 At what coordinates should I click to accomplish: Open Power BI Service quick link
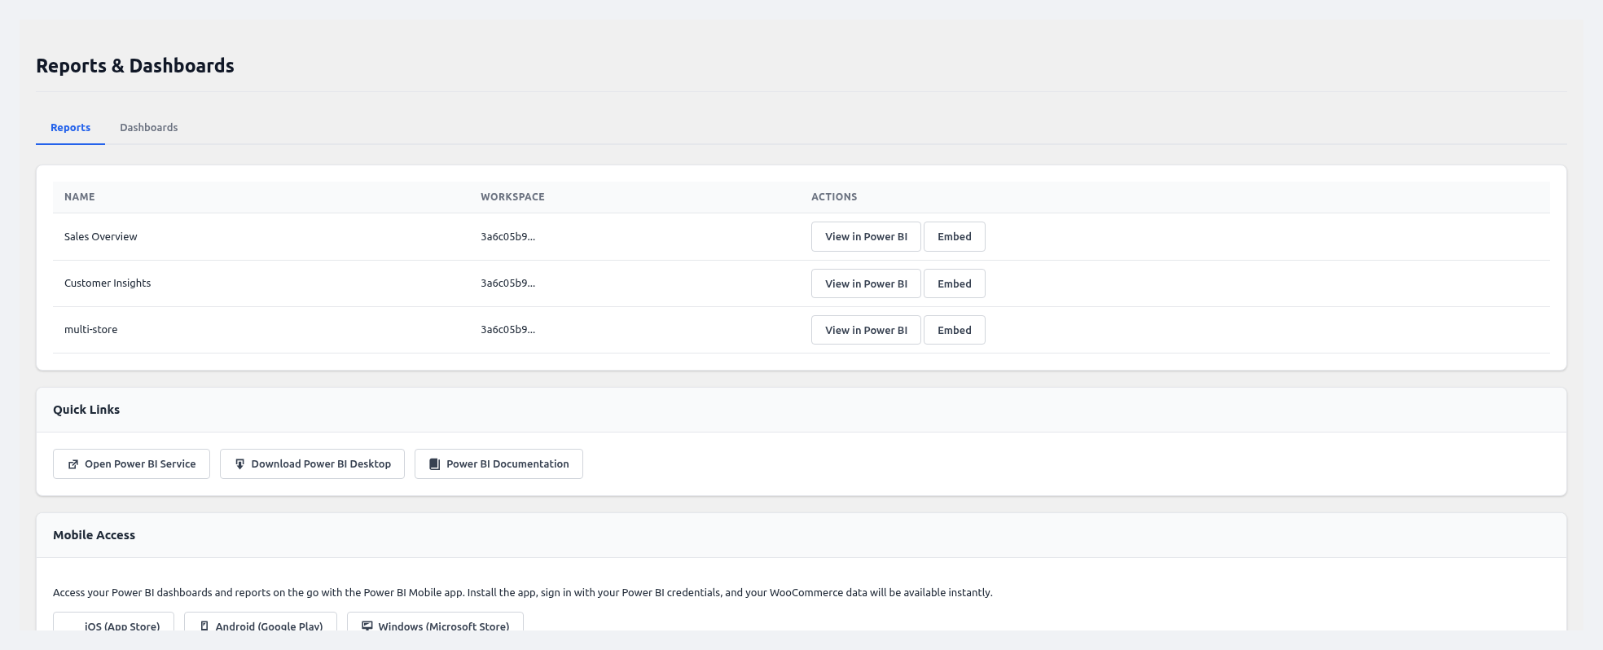[131, 463]
